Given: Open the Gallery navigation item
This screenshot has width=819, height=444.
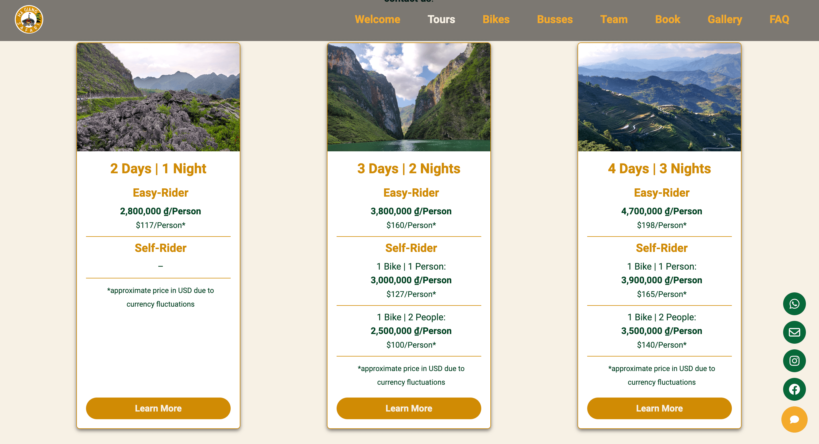Looking at the screenshot, I should 724,19.
